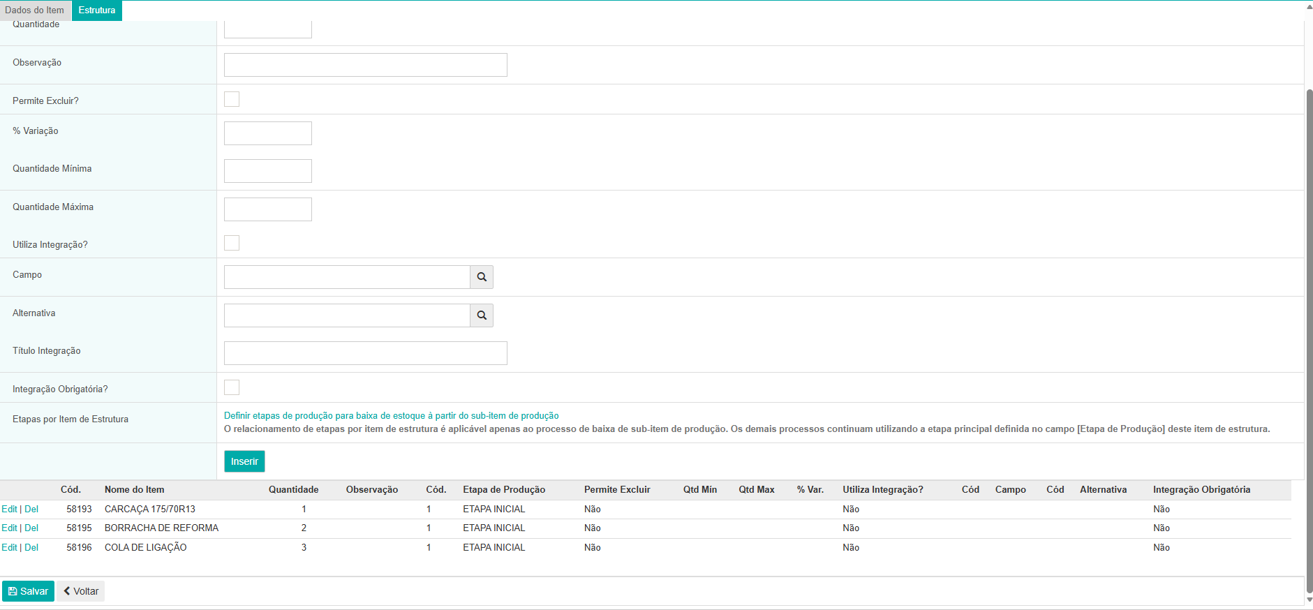Click item code 58193
The height and width of the screenshot is (610, 1313).
pos(80,509)
